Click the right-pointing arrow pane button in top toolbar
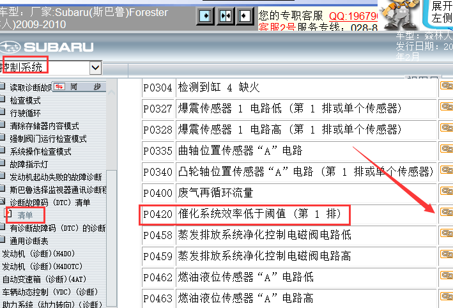Image resolution: width=453 pixels, height=308 pixels. 205,15
